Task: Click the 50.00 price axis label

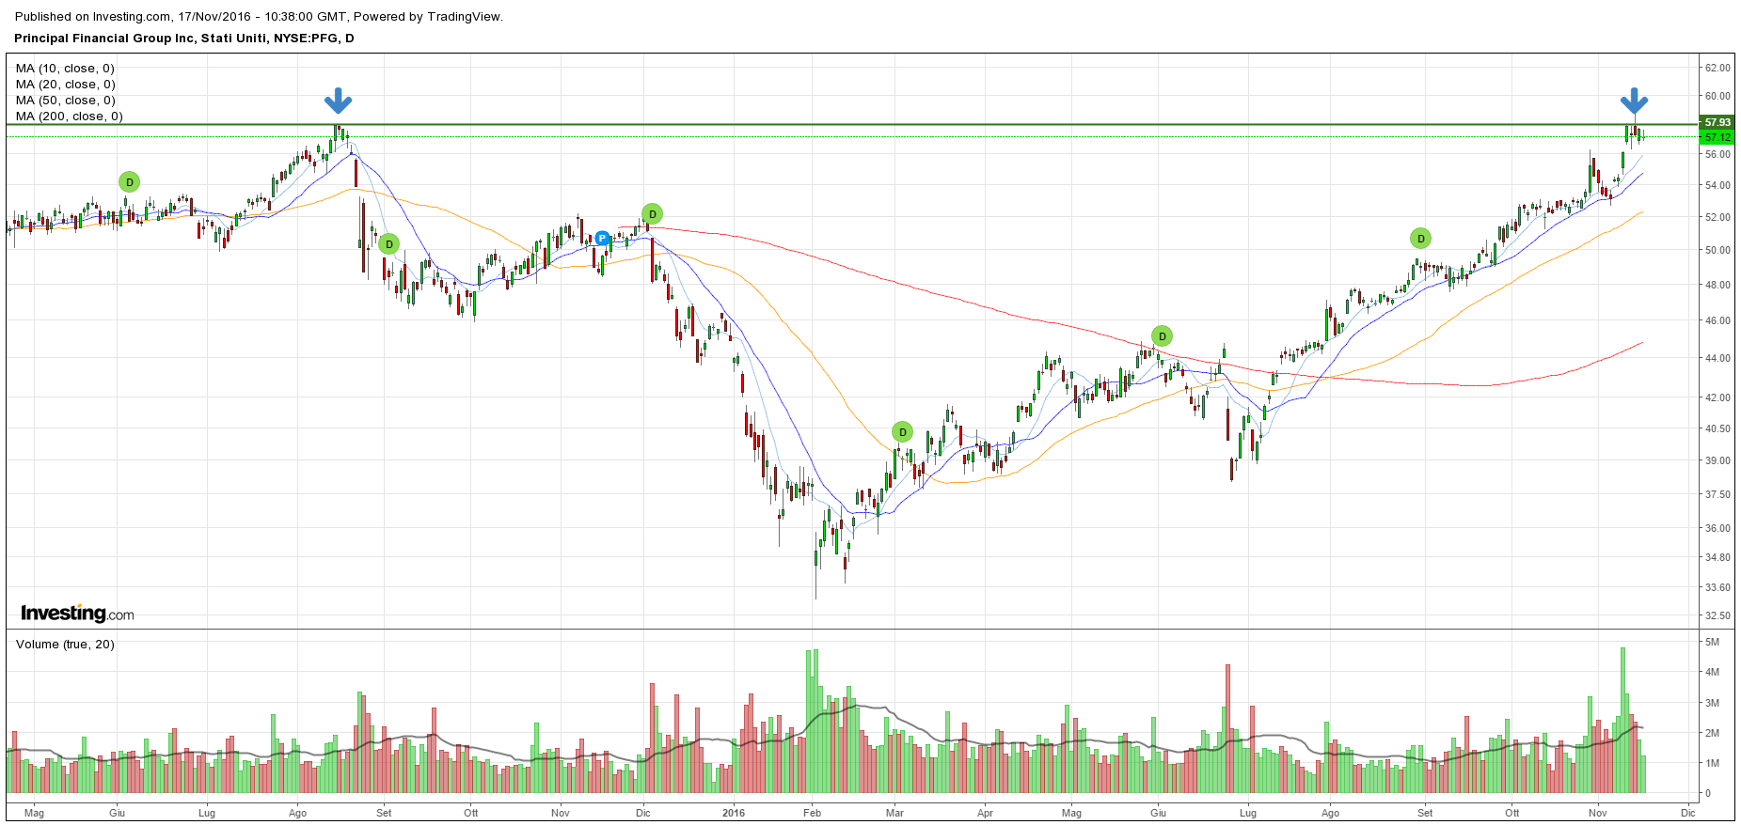Action: (1717, 250)
